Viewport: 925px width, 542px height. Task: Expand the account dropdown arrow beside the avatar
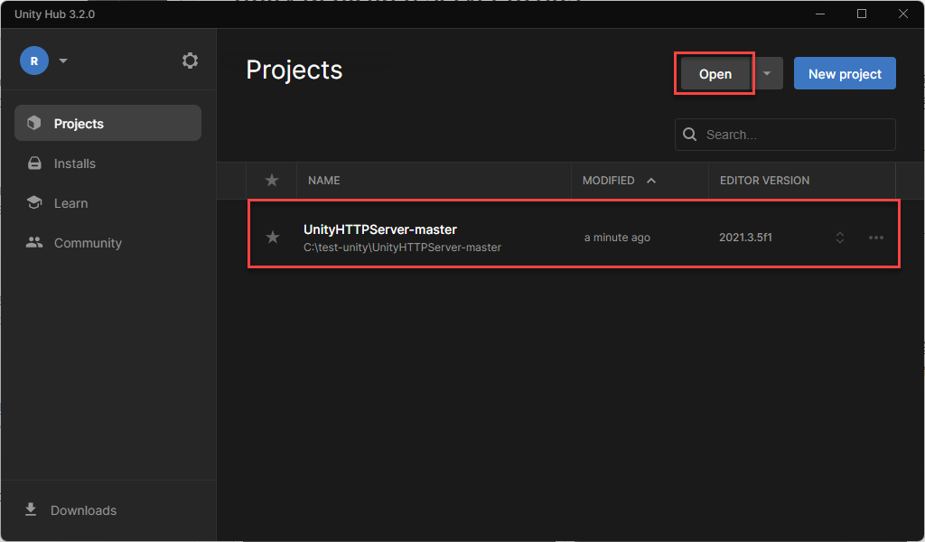[63, 61]
